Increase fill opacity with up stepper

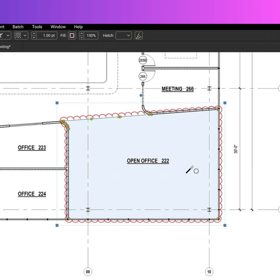(x=82, y=34)
